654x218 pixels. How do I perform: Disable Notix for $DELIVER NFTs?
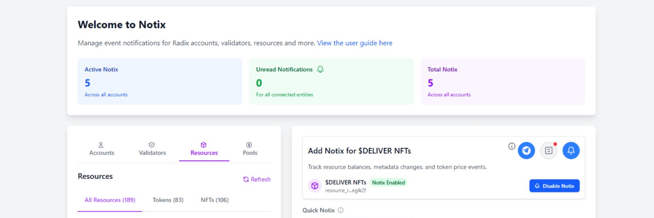click(x=555, y=186)
